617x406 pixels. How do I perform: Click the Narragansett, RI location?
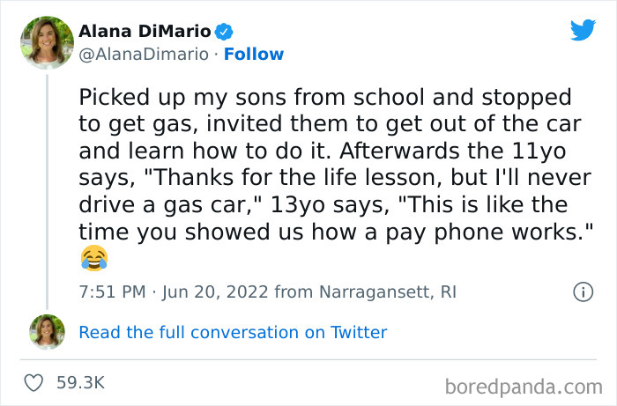[390, 292]
